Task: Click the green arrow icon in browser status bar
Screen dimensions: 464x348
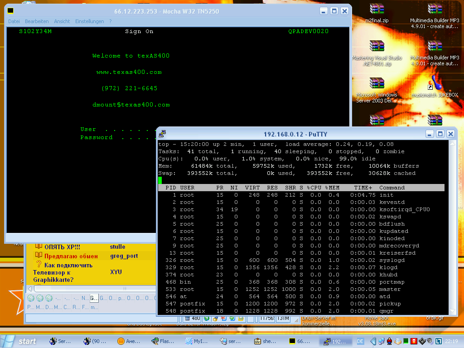Action: pos(232,319)
